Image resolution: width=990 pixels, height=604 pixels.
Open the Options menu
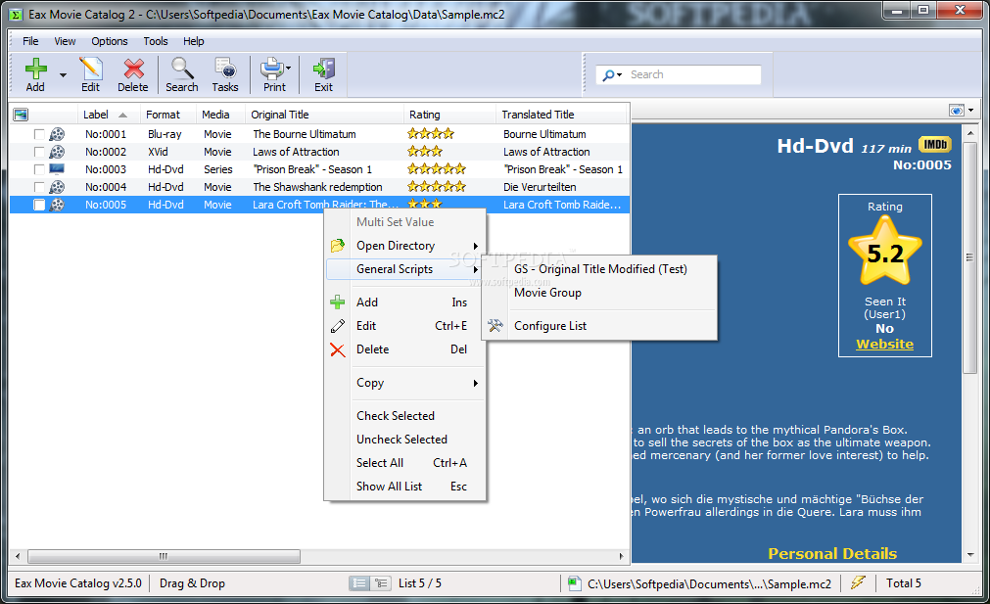tap(110, 41)
